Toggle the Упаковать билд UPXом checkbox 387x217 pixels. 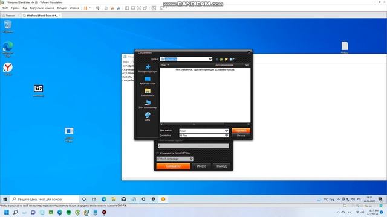tap(158, 153)
